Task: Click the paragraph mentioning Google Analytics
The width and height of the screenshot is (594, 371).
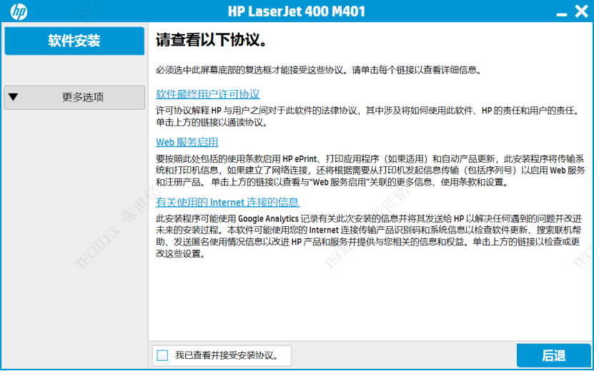Action: pos(369,236)
